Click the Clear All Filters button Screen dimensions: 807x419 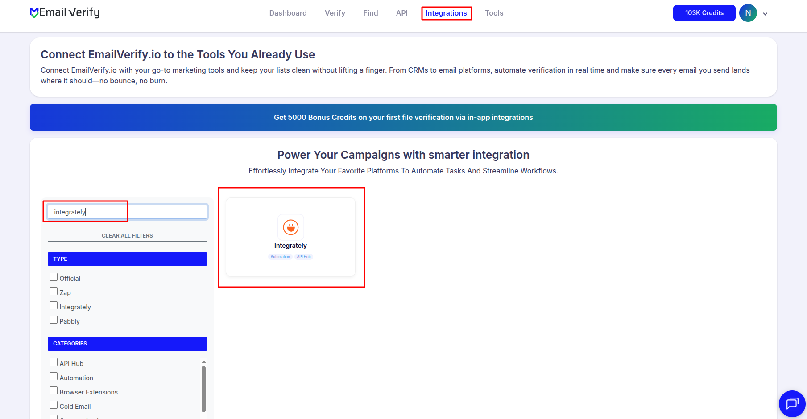tap(127, 235)
